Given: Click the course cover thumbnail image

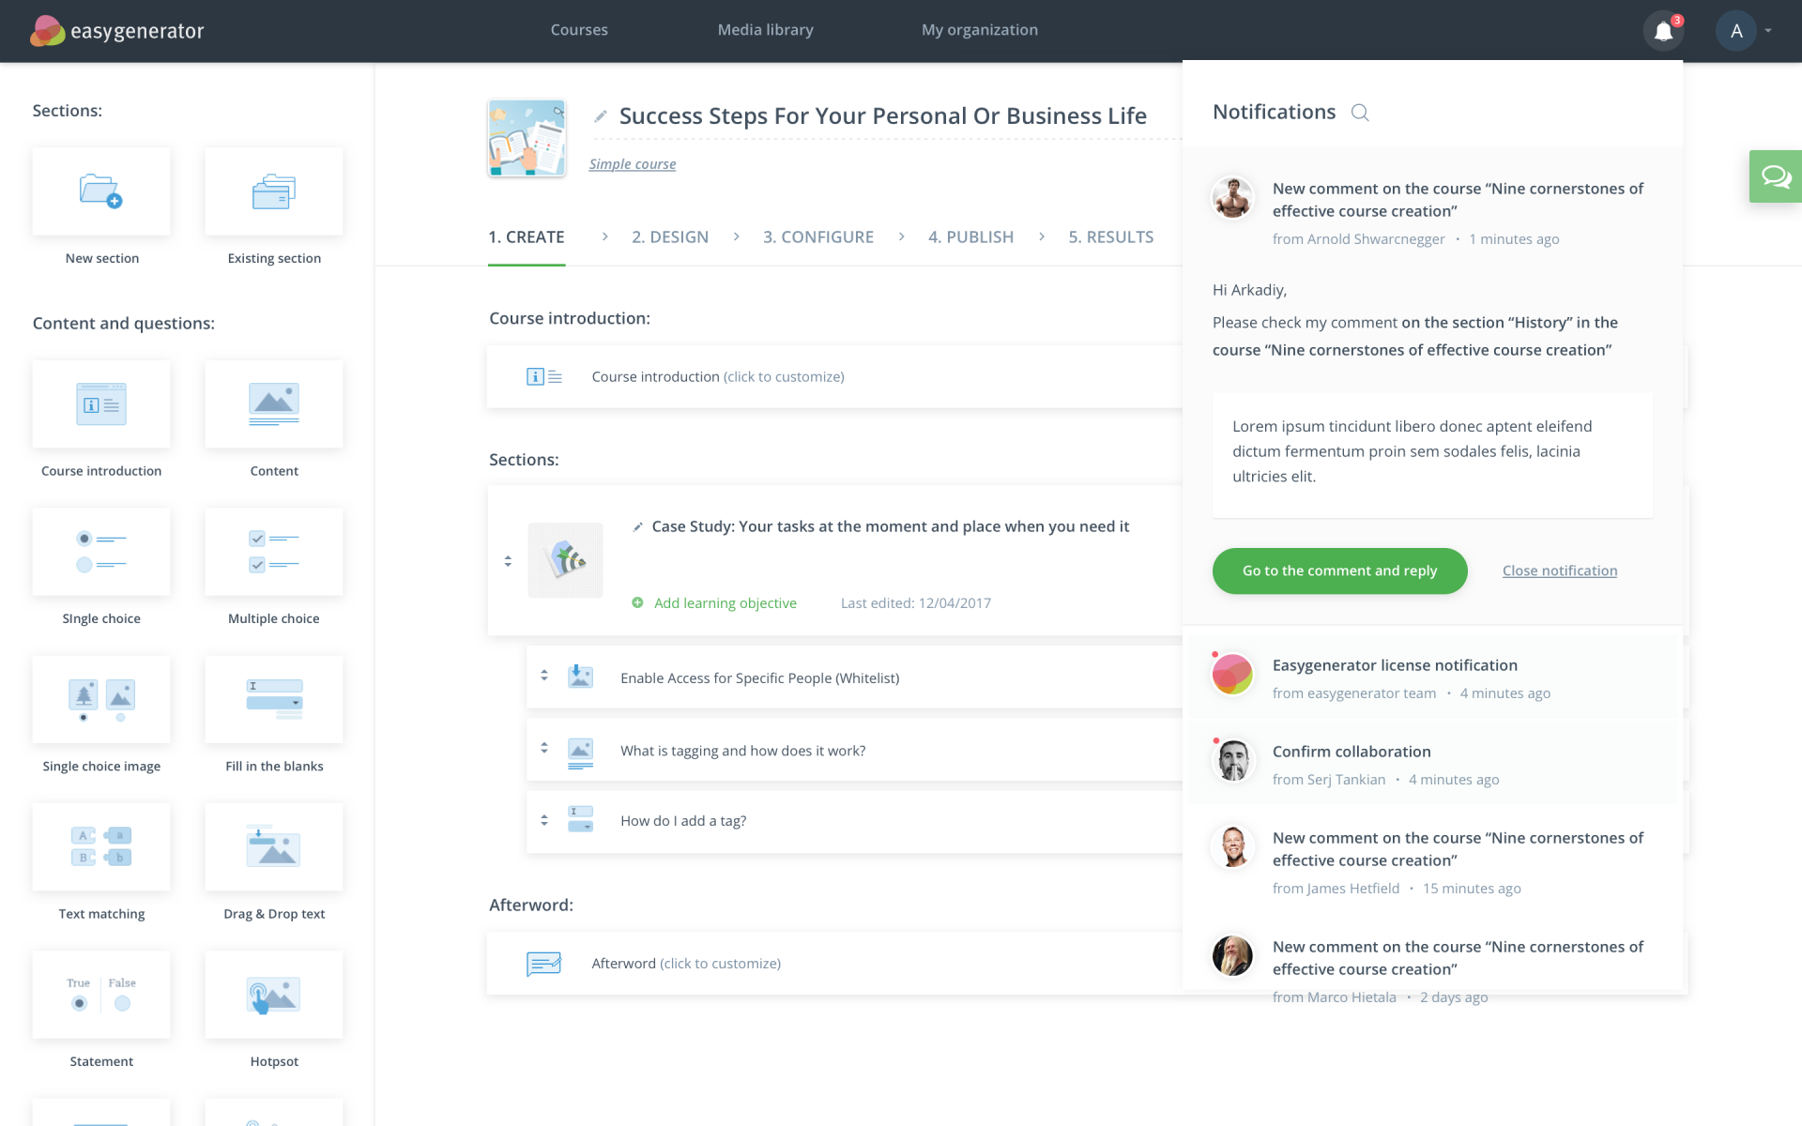Looking at the screenshot, I should click(527, 139).
